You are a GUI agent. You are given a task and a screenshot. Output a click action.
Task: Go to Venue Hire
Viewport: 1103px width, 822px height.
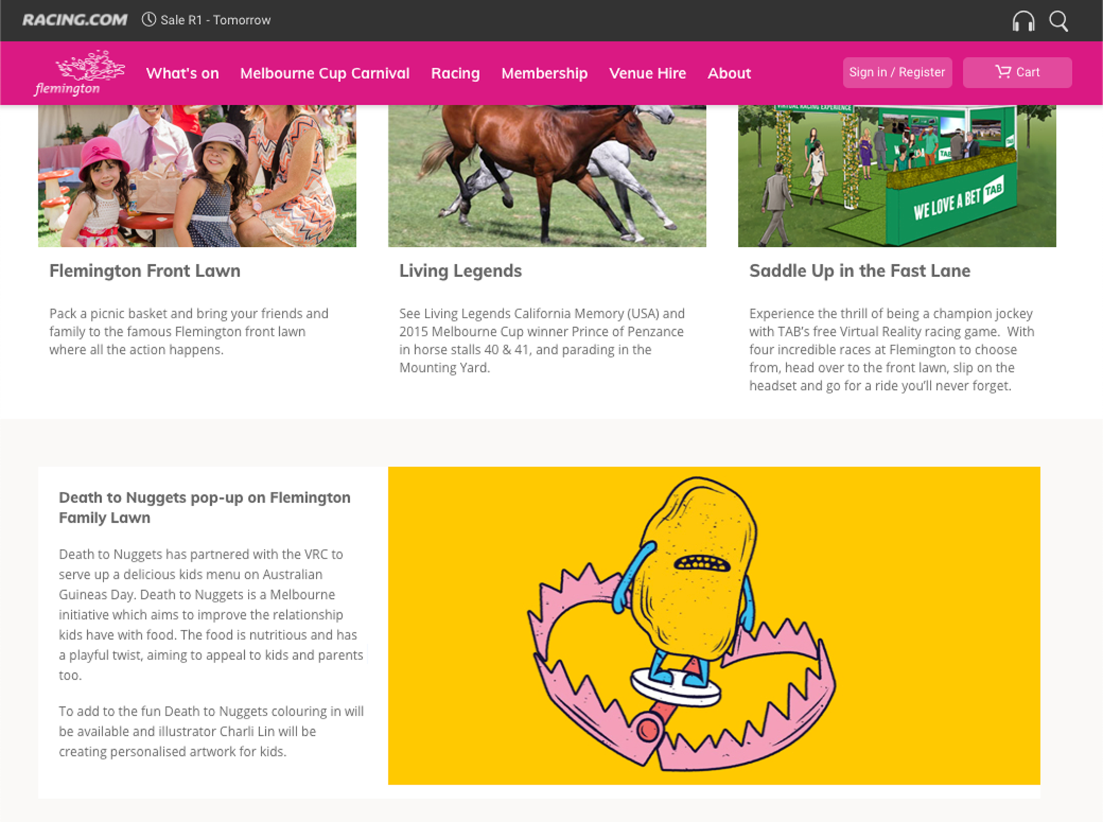point(647,74)
